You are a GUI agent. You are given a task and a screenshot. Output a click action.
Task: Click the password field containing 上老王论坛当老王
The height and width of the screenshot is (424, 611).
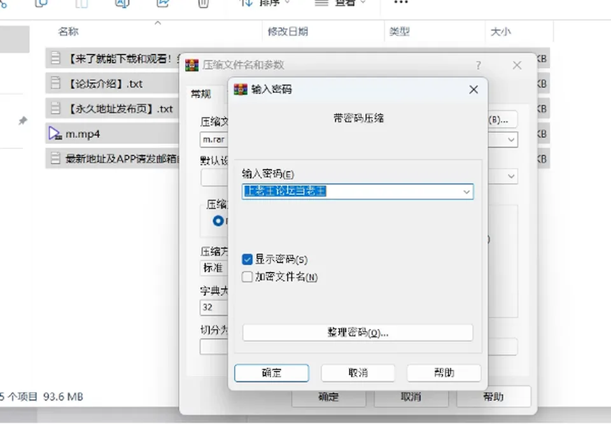(x=358, y=192)
